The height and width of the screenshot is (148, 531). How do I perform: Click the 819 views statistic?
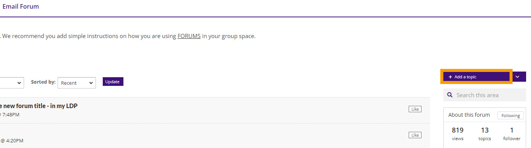(x=458, y=134)
